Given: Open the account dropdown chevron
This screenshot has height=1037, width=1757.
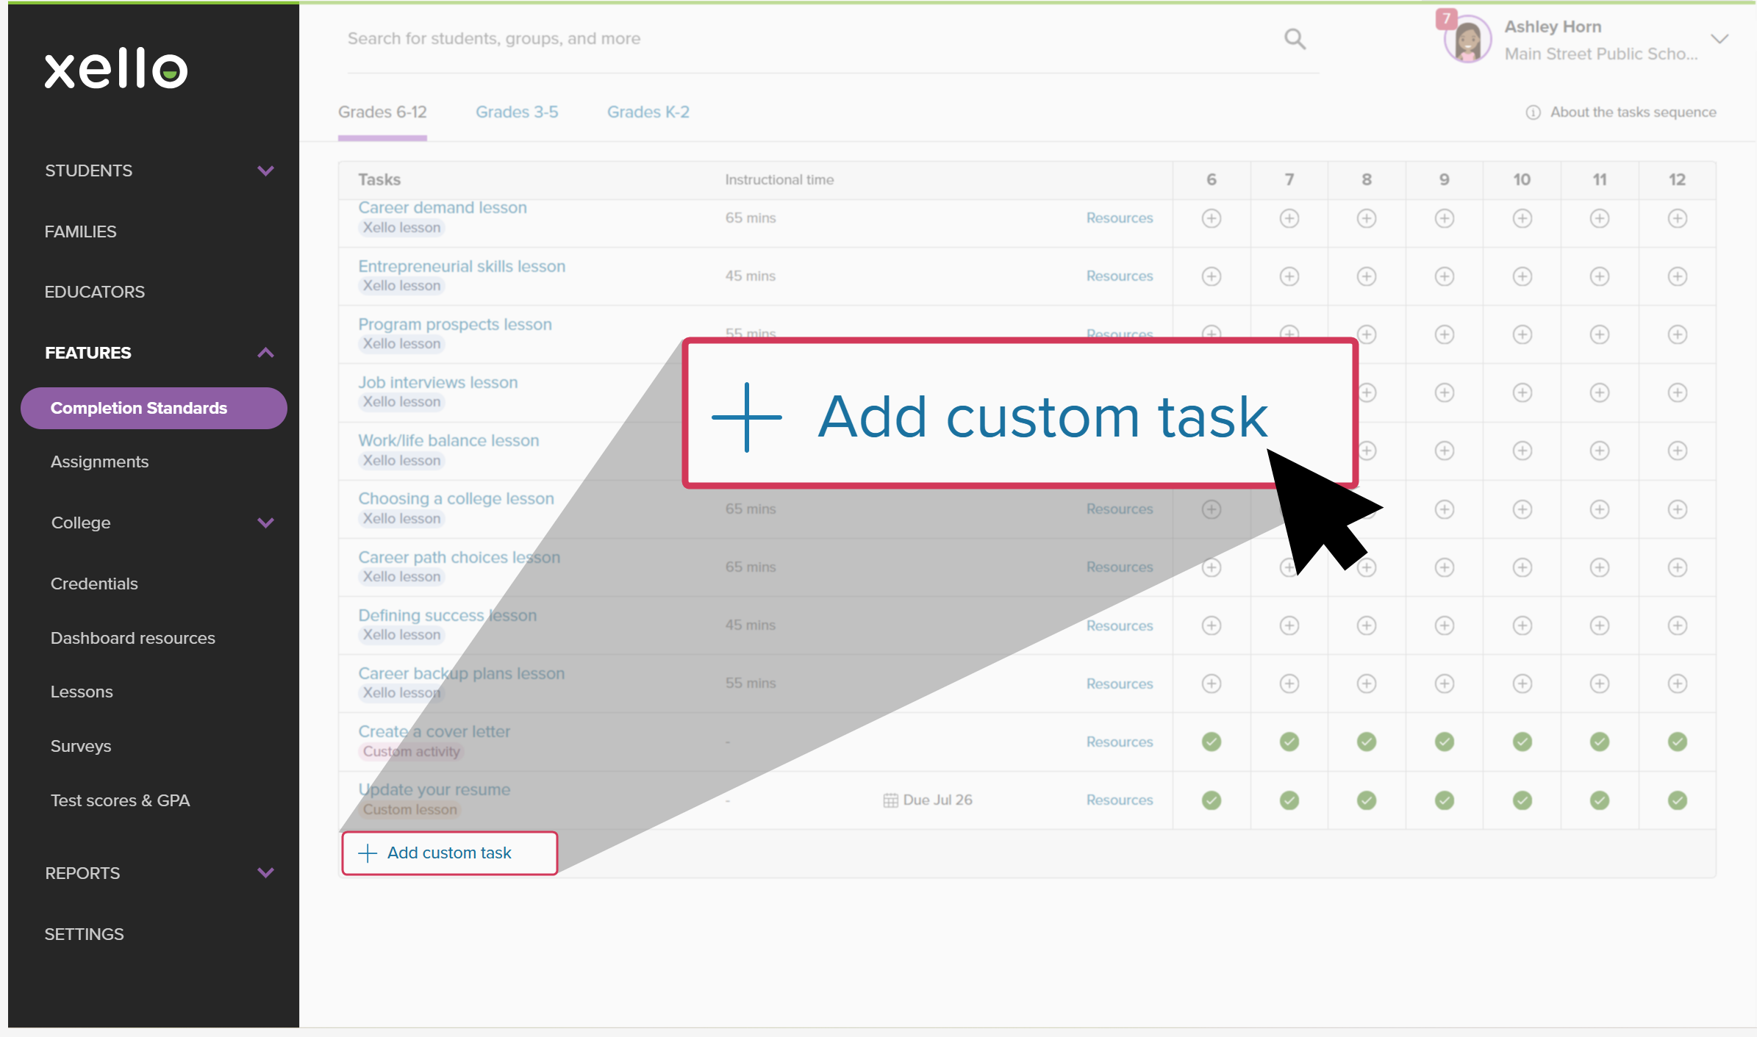Looking at the screenshot, I should tap(1719, 39).
